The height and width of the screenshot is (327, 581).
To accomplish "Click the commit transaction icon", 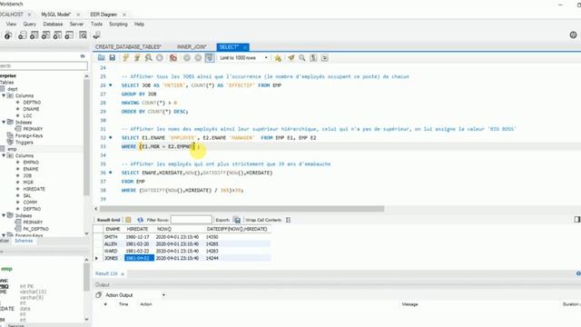I will click(187, 58).
